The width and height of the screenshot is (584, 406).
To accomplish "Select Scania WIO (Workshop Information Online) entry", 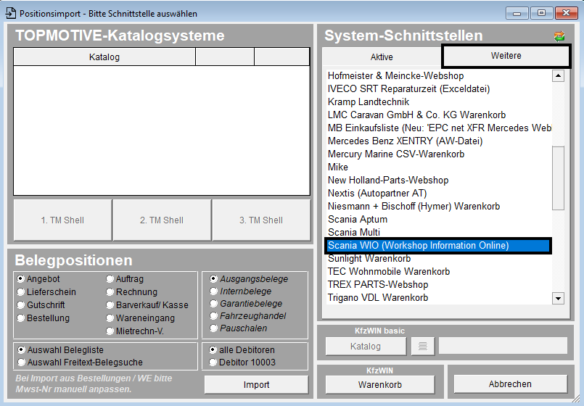I will tap(438, 246).
